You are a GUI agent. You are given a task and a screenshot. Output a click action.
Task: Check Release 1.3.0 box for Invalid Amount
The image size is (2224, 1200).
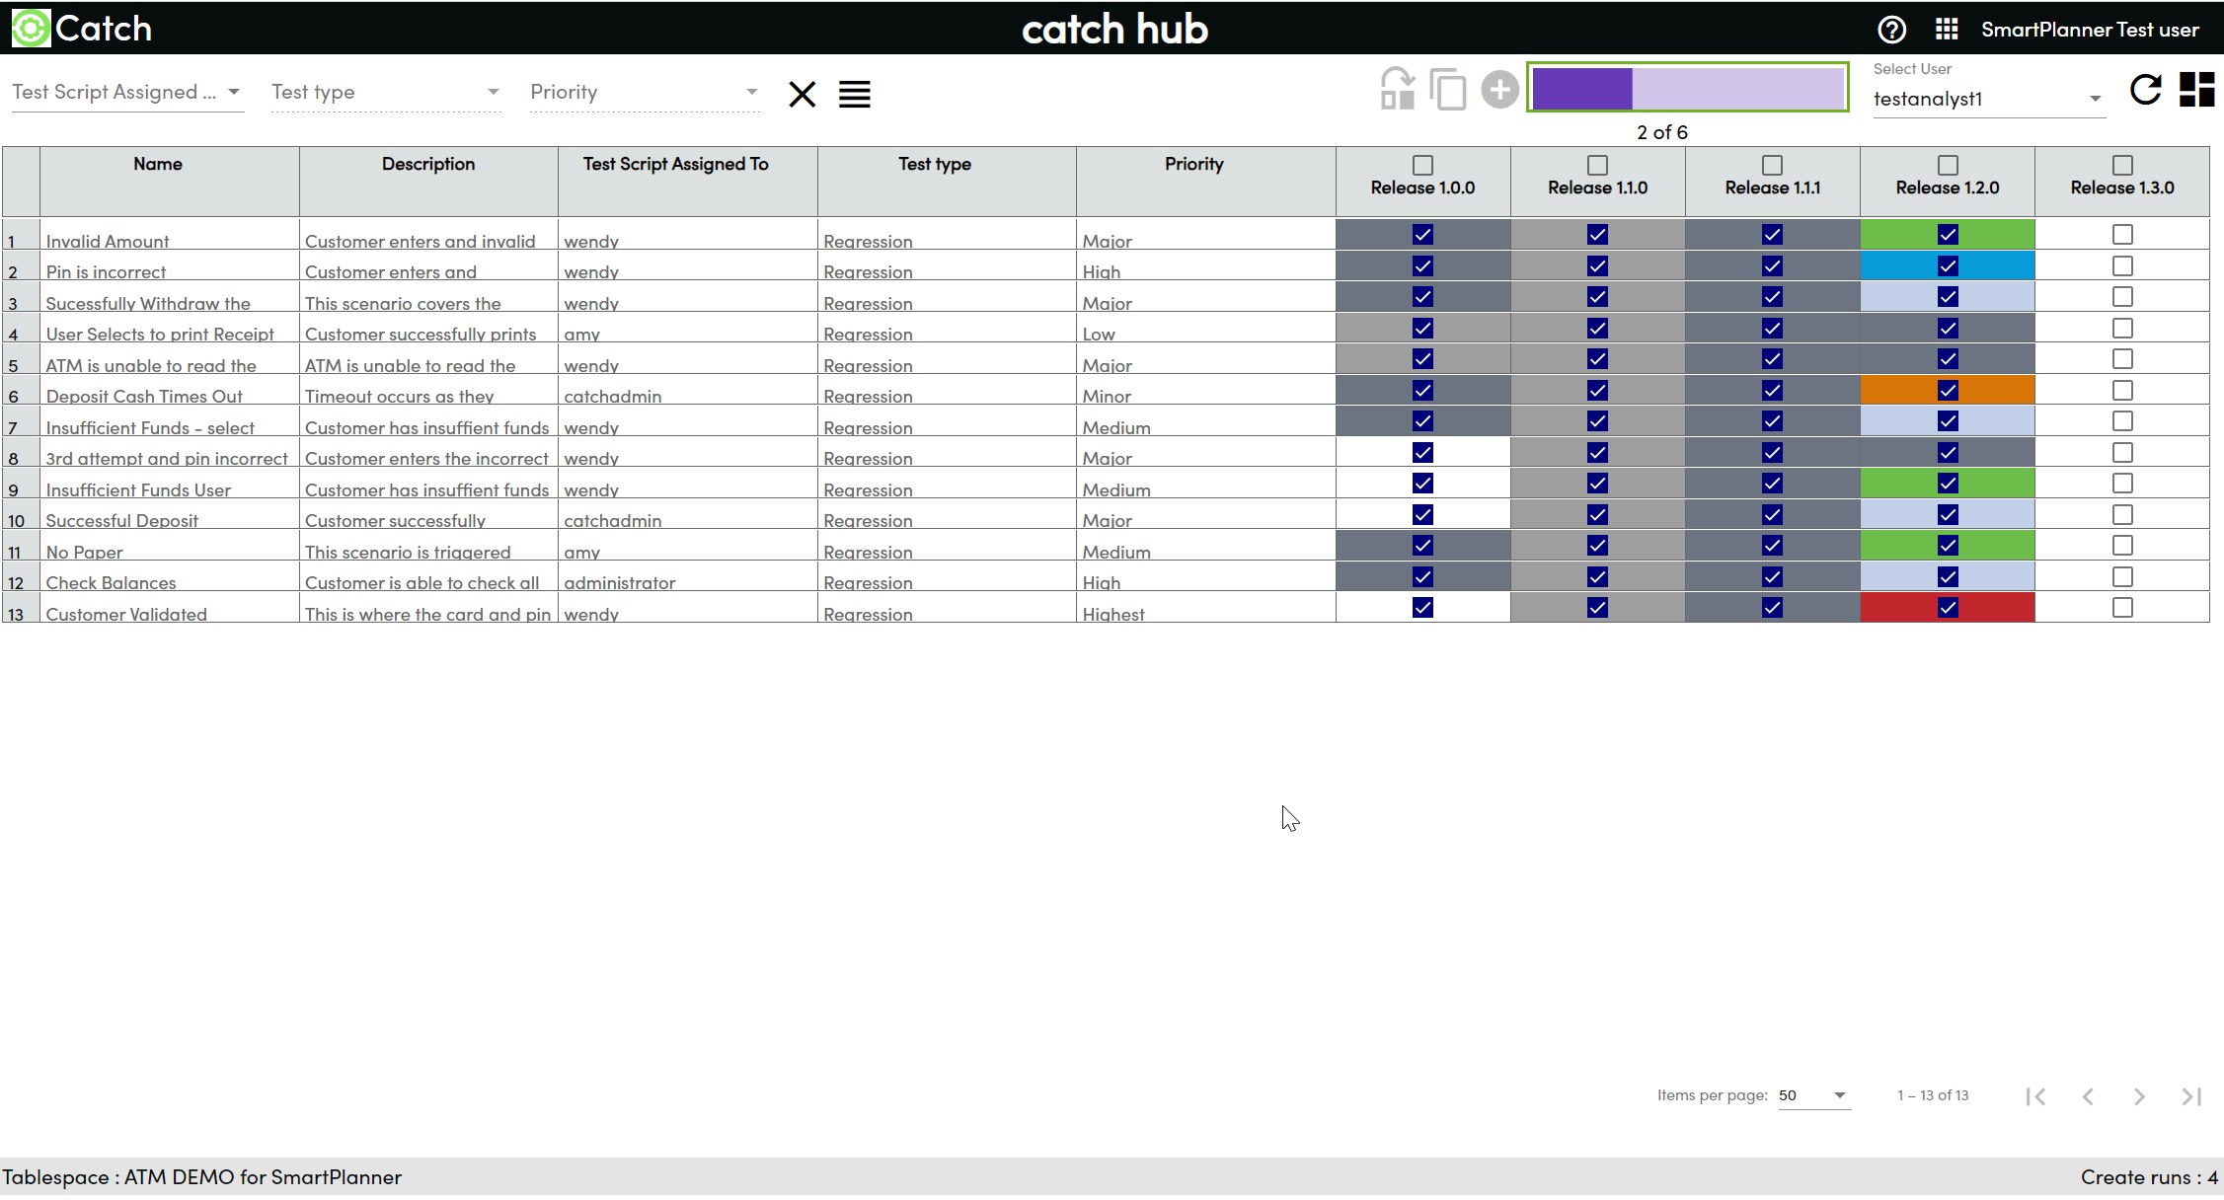(2121, 235)
